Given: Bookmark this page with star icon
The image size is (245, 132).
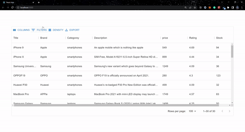Looking at the screenshot, I should click(x=195, y=7).
